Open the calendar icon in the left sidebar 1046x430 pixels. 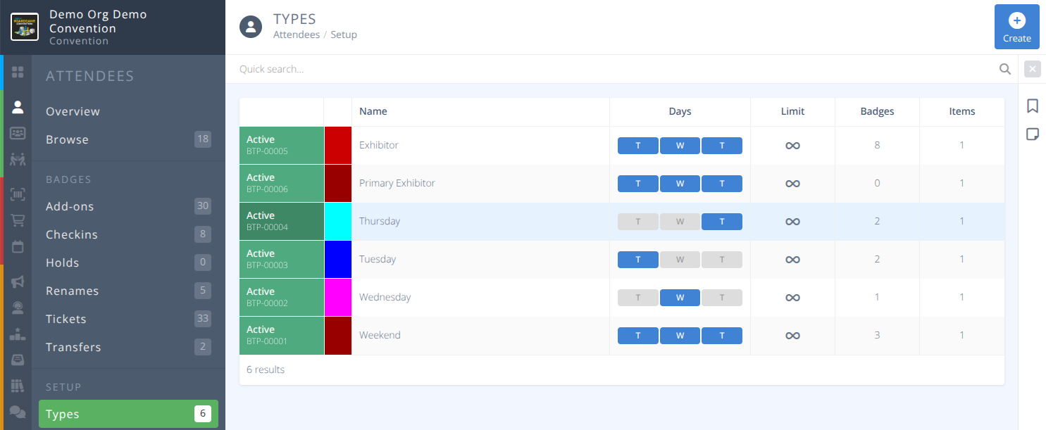(18, 246)
